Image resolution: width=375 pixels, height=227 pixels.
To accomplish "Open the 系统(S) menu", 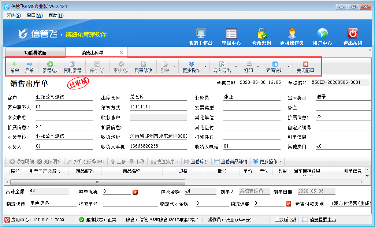I will coord(14,15).
